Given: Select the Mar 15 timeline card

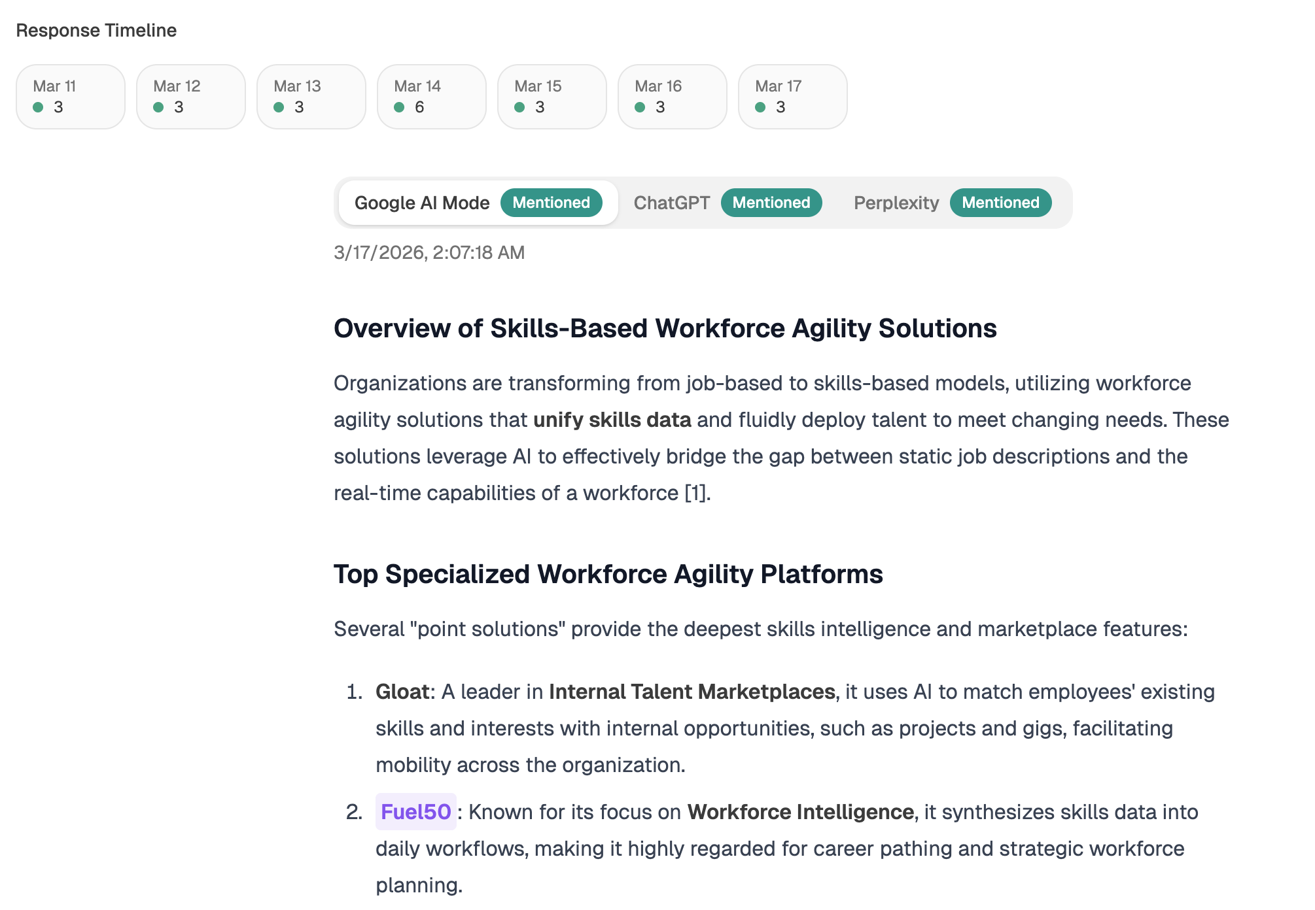Looking at the screenshot, I should [552, 97].
